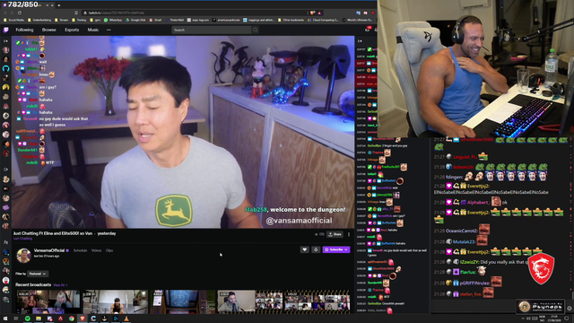This screenshot has width=574, height=323.
Task: Expand the Twitch more options ellipsis menu
Action: 109,30
